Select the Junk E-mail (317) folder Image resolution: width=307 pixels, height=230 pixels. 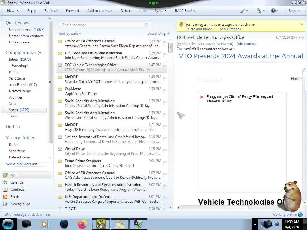[23, 85]
